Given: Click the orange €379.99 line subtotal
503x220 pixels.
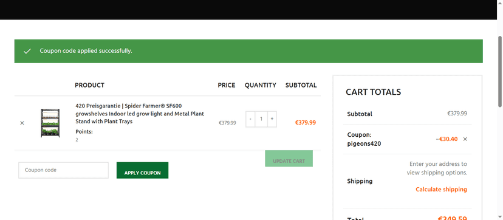Looking at the screenshot, I should (306, 122).
